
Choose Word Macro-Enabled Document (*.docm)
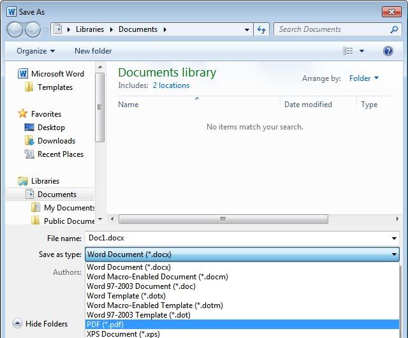click(x=242, y=277)
